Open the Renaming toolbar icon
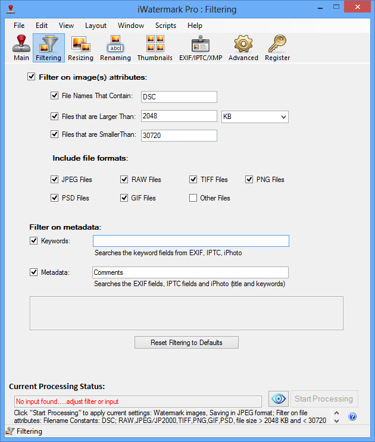Image resolution: width=375 pixels, height=442 pixels. coord(115,48)
